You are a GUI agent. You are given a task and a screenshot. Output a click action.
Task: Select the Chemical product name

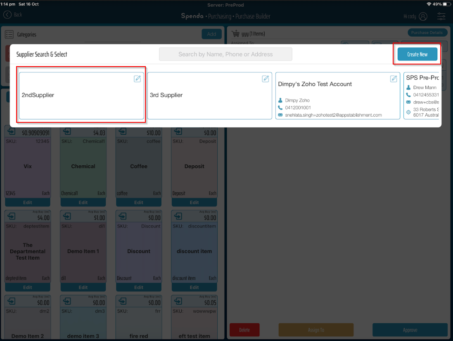(x=83, y=166)
